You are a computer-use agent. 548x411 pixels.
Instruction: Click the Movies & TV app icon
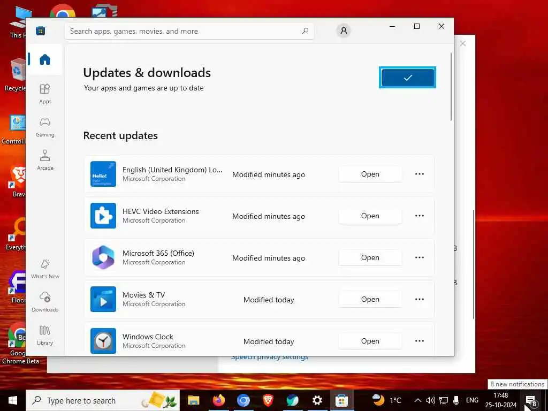click(103, 299)
